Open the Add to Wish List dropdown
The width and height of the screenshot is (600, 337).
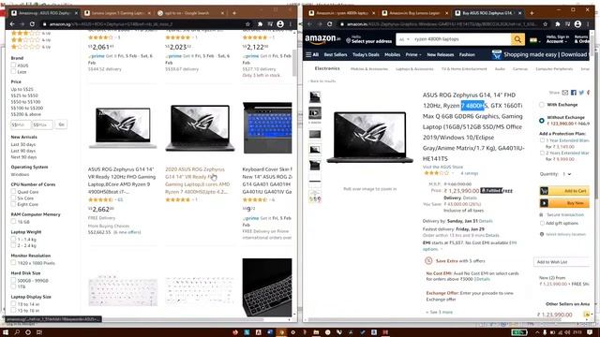coord(562,262)
